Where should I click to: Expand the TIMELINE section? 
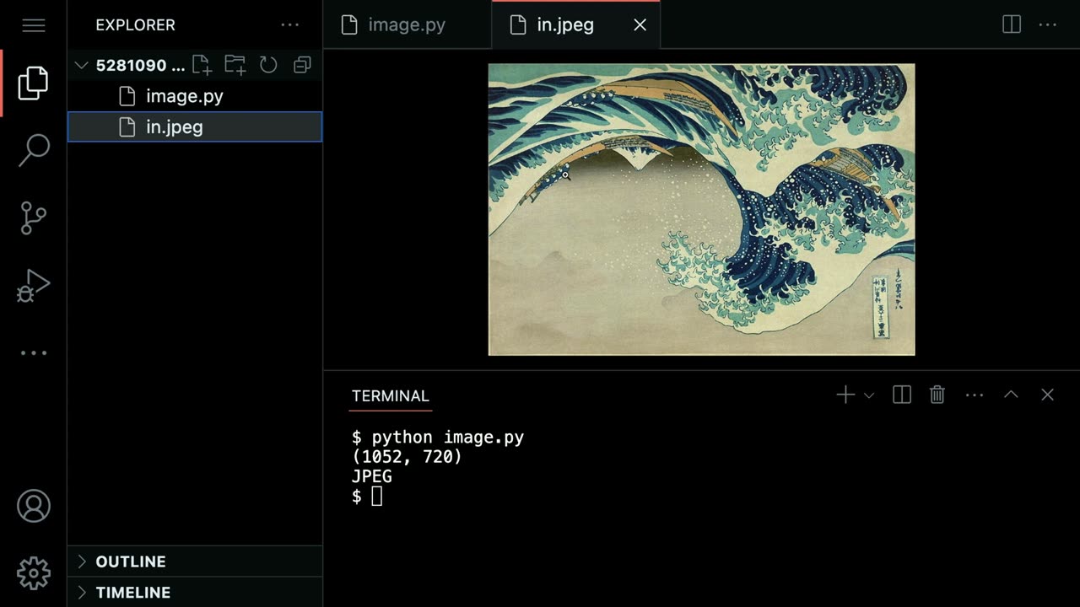coord(195,593)
